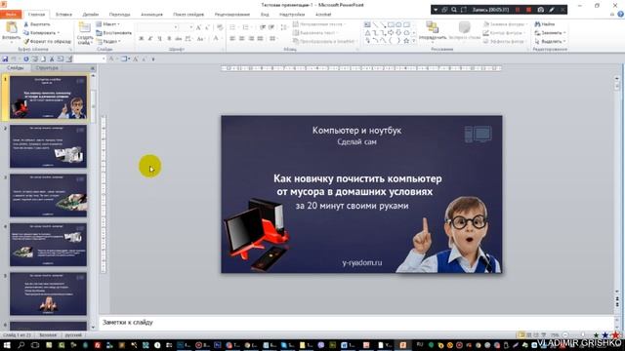Image resolution: width=625 pixels, height=351 pixels.
Task: Center align text
Action: (241, 39)
